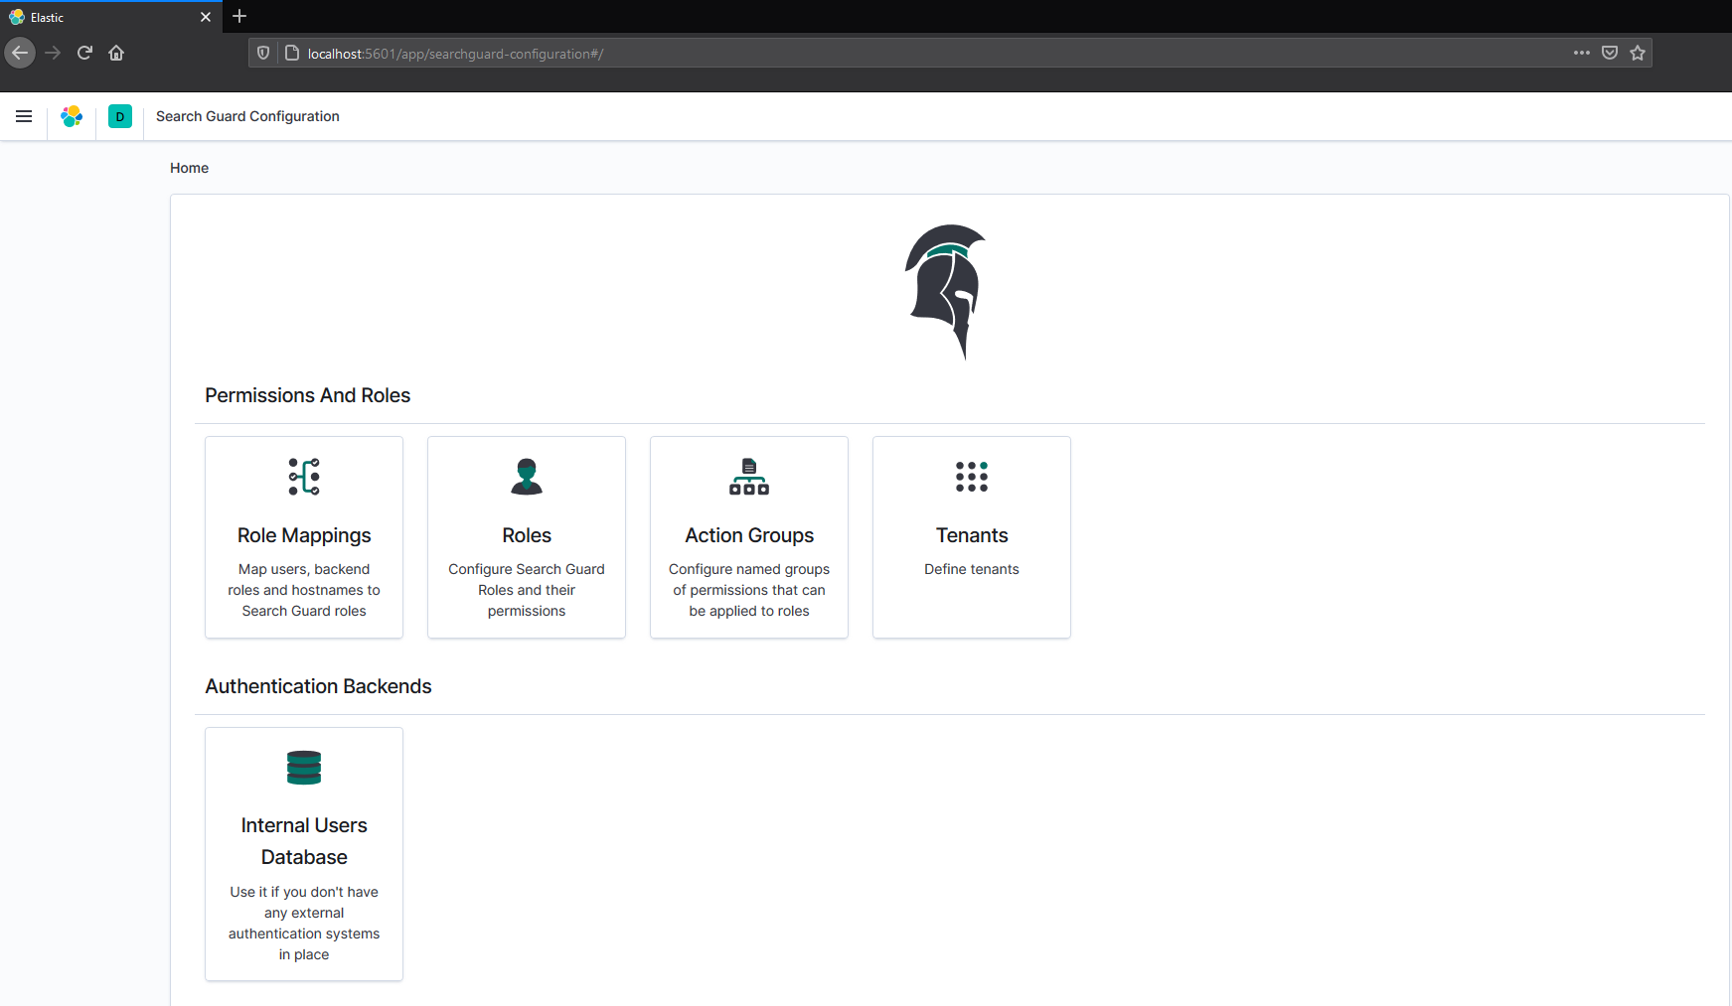This screenshot has width=1732, height=1006.
Task: Click the Role Mappings icon
Action: (304, 477)
